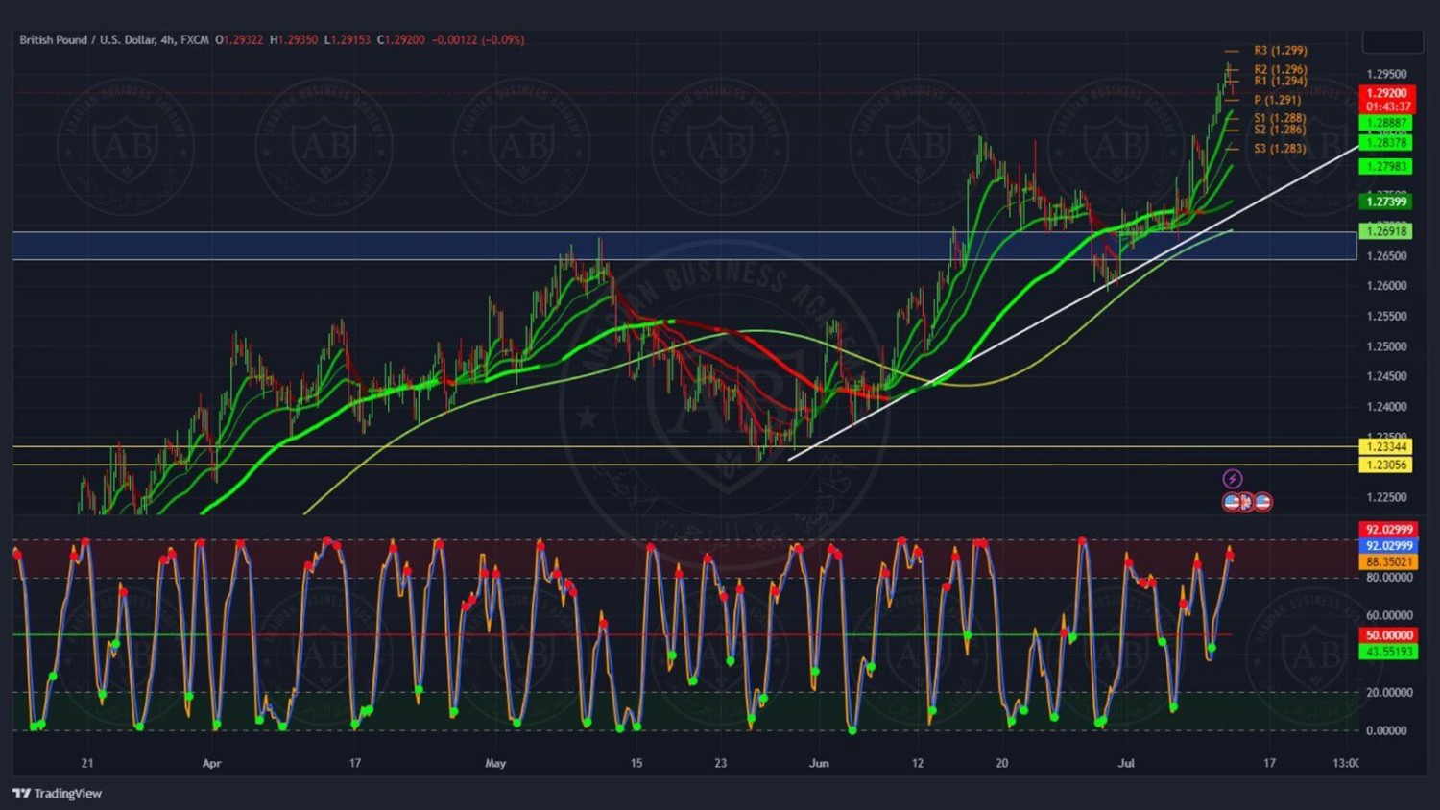This screenshot has width=1440, height=810.
Task: Click the purple lightning bolt event icon
Action: [x=1233, y=479]
